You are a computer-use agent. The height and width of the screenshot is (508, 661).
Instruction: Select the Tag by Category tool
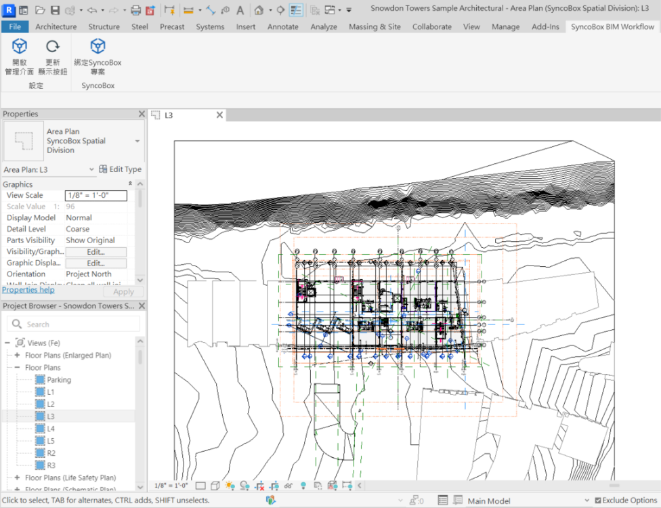coord(226,9)
